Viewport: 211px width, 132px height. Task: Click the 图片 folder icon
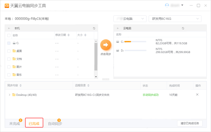coord(14,67)
